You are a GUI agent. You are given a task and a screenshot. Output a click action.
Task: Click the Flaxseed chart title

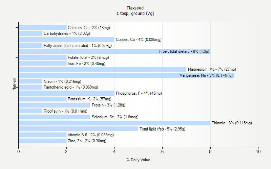pyautogui.click(x=135, y=8)
